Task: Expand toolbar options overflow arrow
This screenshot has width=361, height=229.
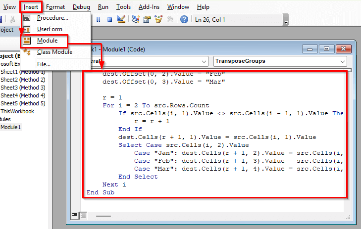Action: pyautogui.click(x=286, y=20)
